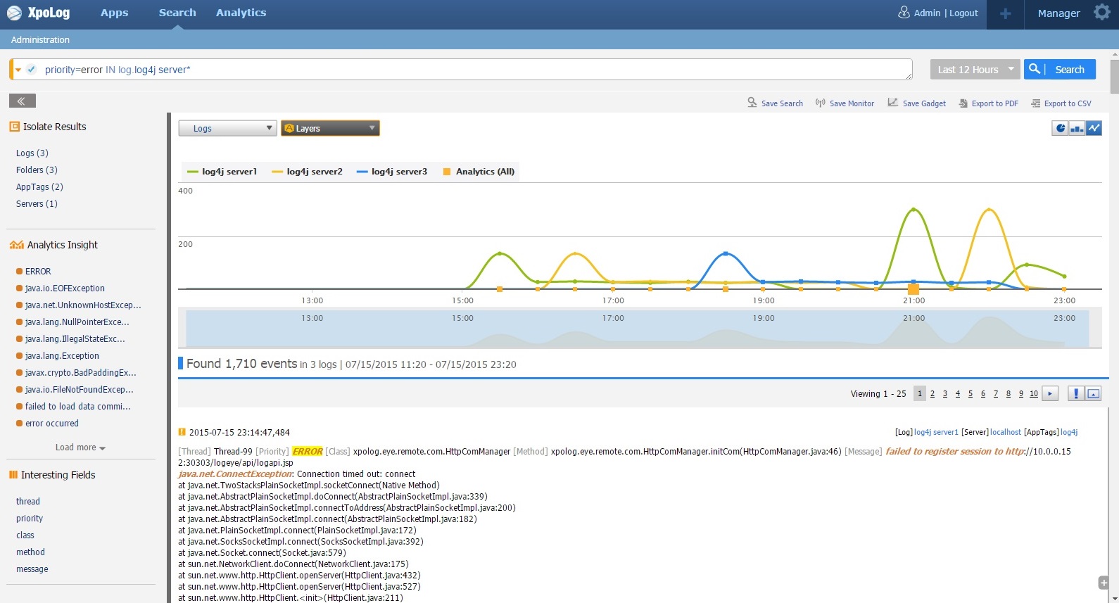Switch chart to bar view
The height and width of the screenshot is (603, 1119).
click(x=1077, y=128)
